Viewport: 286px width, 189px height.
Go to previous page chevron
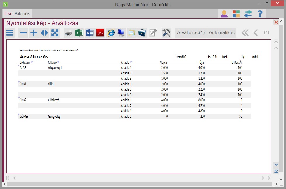[x=256, y=33]
